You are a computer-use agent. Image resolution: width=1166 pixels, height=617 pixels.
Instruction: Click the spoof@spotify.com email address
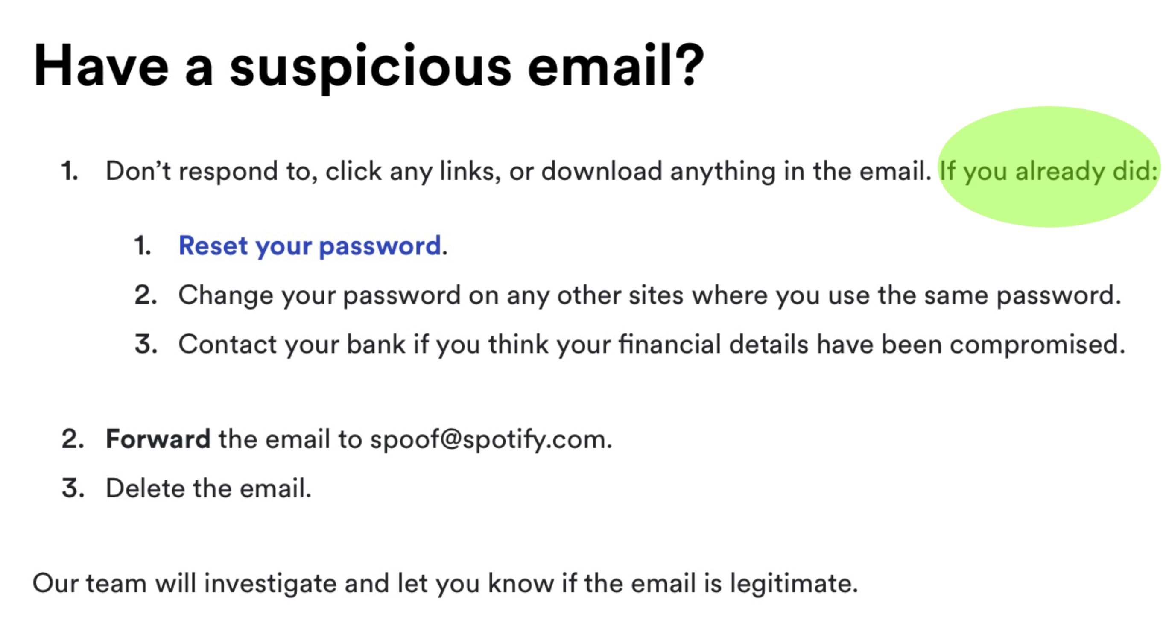tap(490, 439)
